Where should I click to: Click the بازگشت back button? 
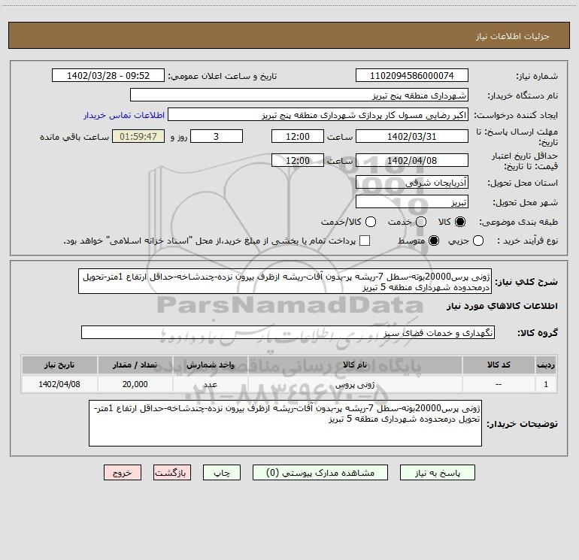coord(172,473)
